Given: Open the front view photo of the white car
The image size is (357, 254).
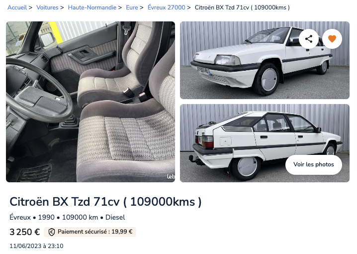Looking at the screenshot, I should click(x=265, y=60).
